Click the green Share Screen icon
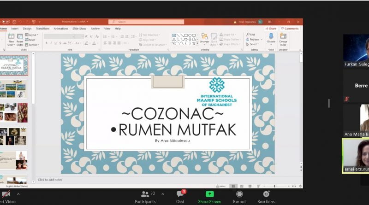Image resolution: width=369 pixels, height=205 pixels. pyautogui.click(x=210, y=194)
